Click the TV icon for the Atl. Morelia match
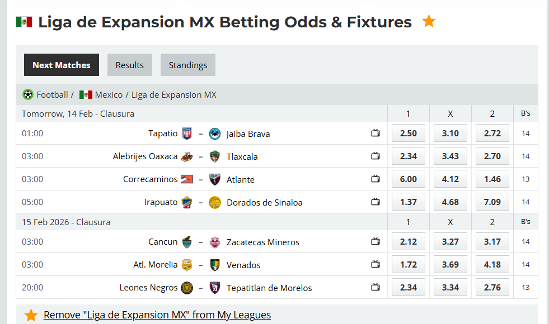The image size is (549, 324). click(x=375, y=264)
